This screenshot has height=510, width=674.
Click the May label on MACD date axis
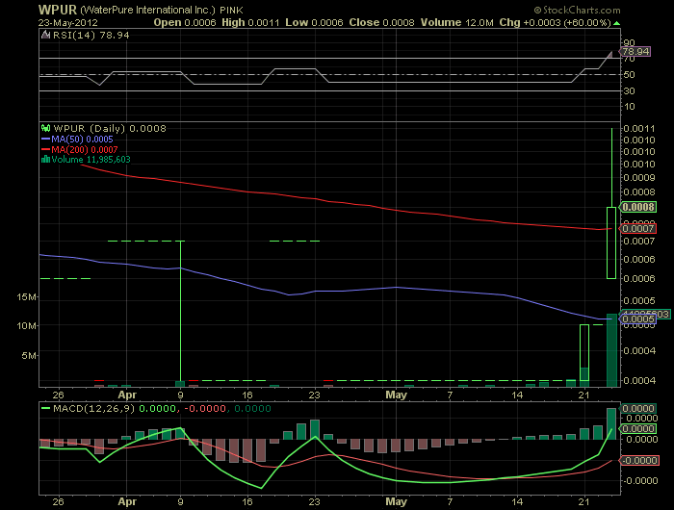(396, 501)
